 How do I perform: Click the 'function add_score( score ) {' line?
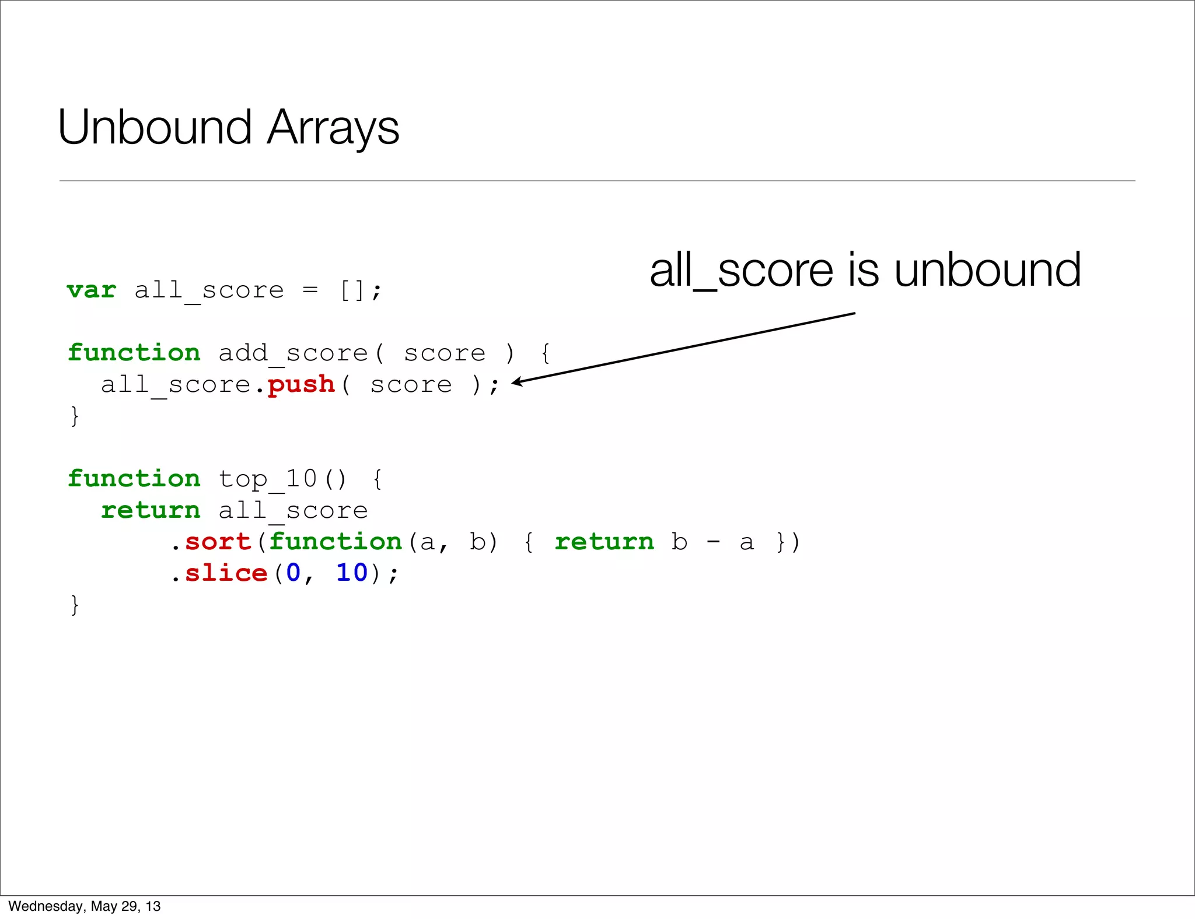click(309, 353)
